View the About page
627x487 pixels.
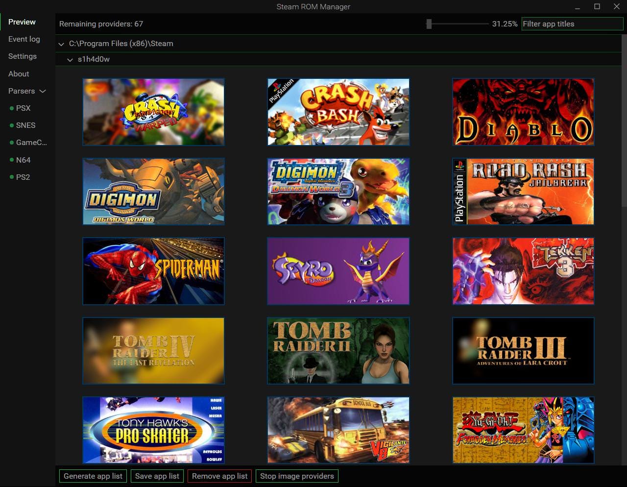pos(18,73)
